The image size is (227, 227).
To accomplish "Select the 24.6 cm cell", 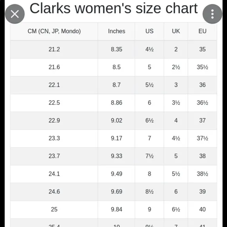I will [54, 192].
